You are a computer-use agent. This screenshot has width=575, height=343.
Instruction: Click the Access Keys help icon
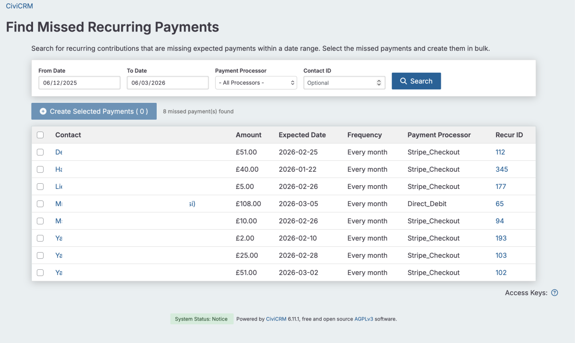point(554,293)
